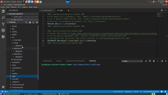Open the Ayuda menu
This screenshot has width=168, height=95.
35,7
